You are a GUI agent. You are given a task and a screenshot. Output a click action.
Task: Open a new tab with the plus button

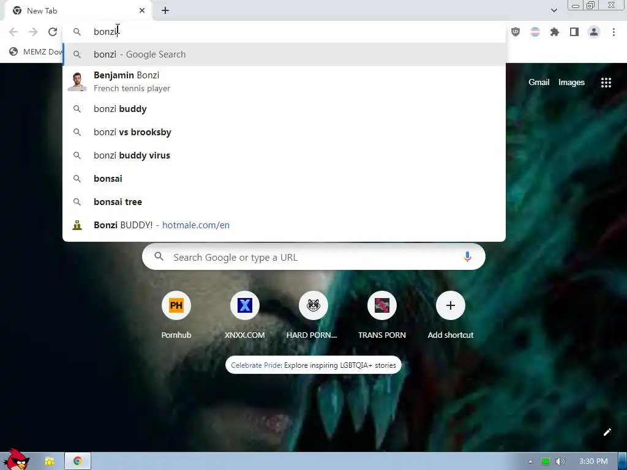(165, 11)
